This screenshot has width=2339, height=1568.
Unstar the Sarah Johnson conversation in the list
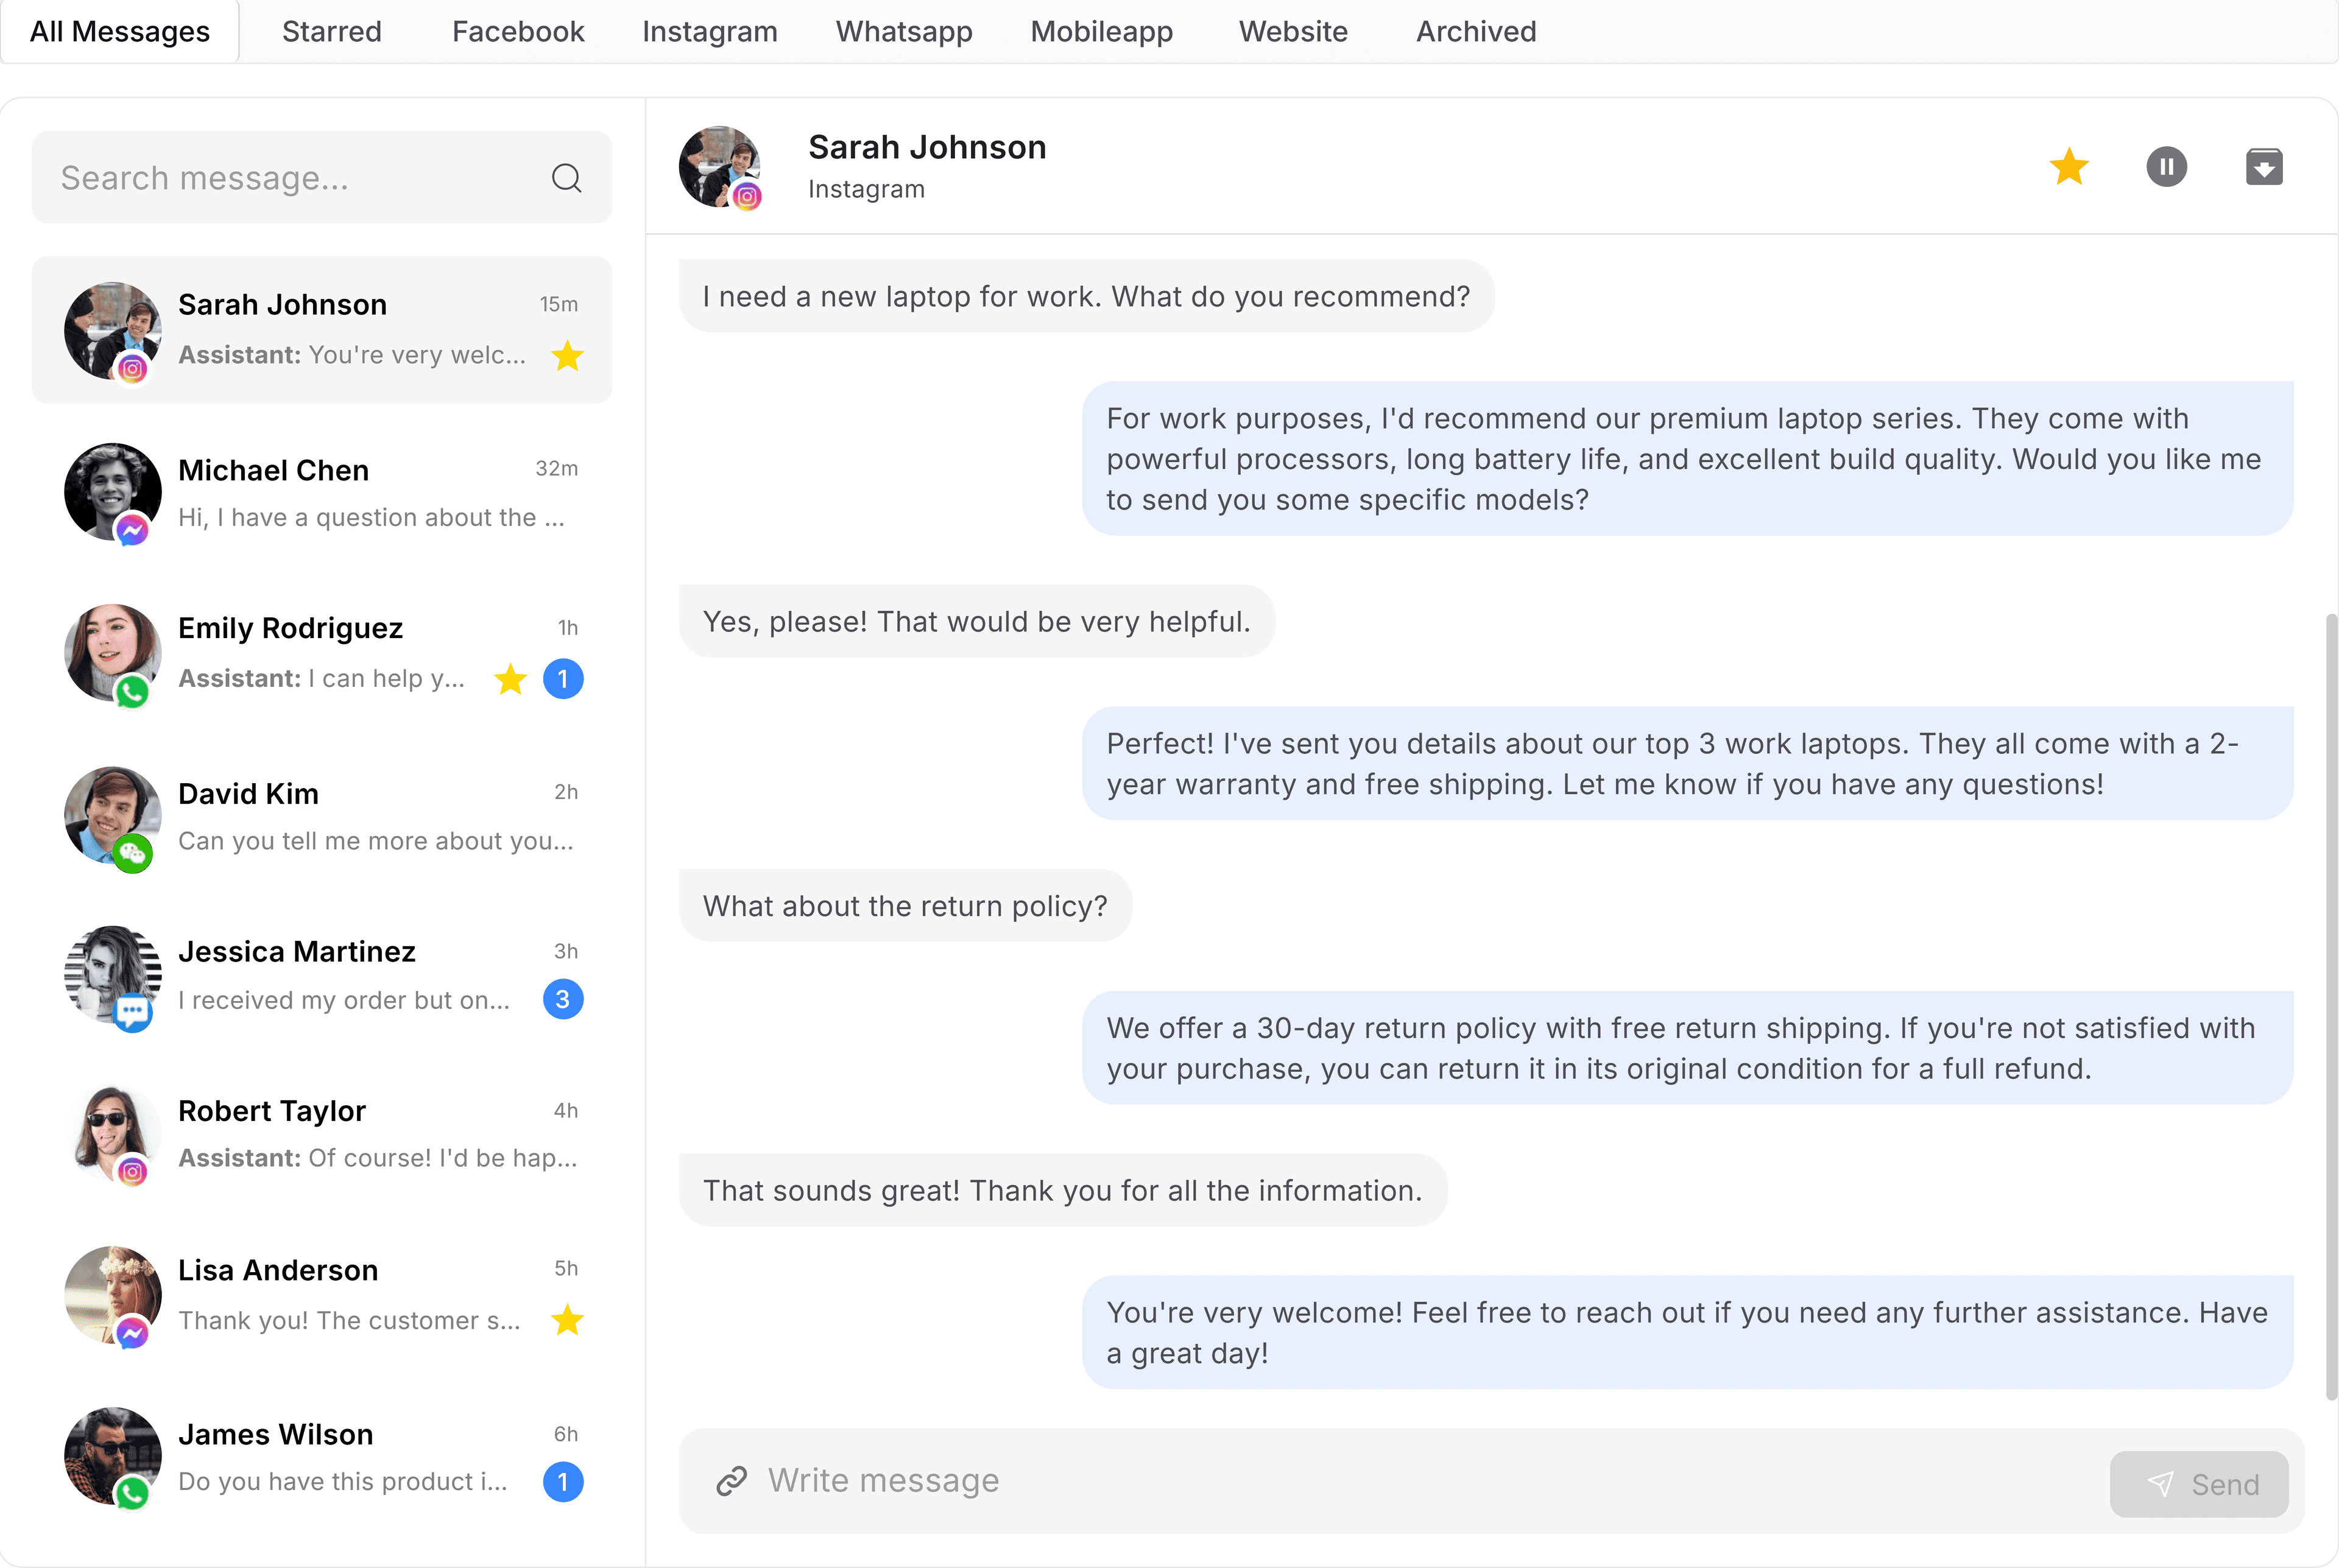pyautogui.click(x=567, y=355)
